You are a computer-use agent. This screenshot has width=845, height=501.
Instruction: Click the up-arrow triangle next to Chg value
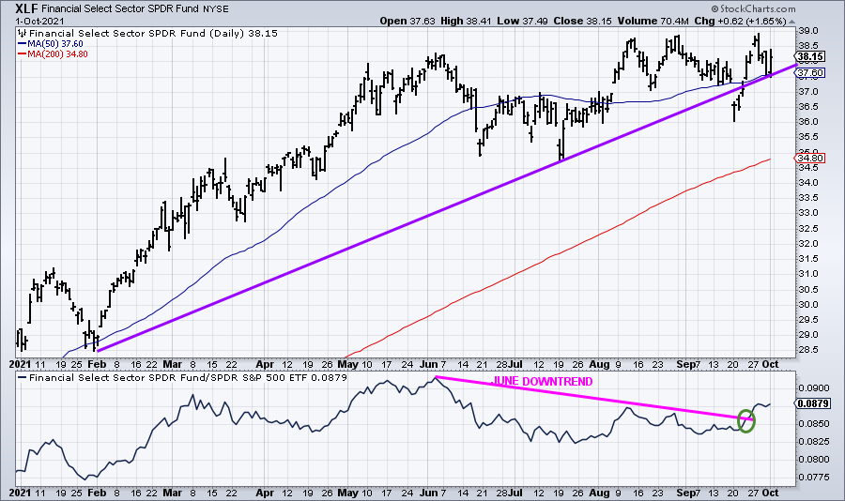coord(791,22)
